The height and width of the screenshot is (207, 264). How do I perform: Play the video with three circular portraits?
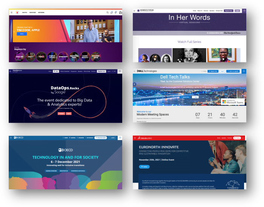click(x=155, y=59)
